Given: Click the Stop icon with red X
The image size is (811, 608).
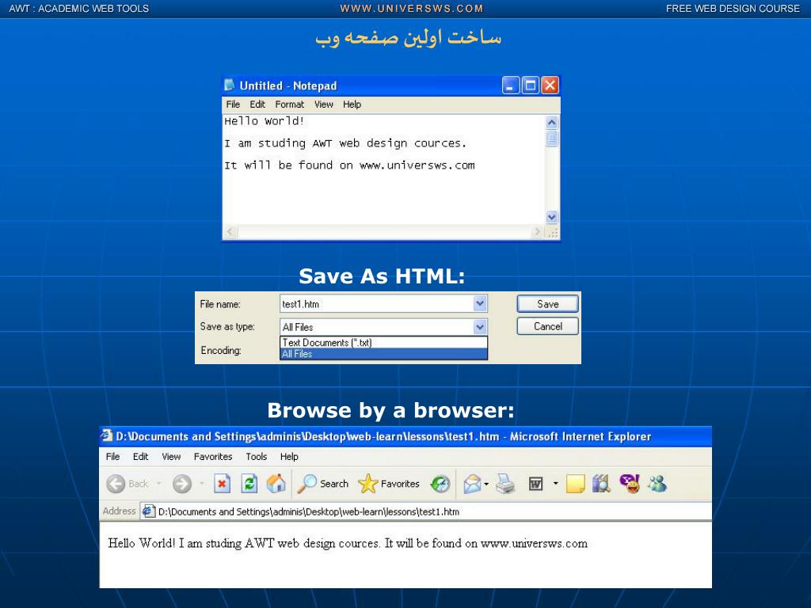Looking at the screenshot, I should tap(222, 484).
